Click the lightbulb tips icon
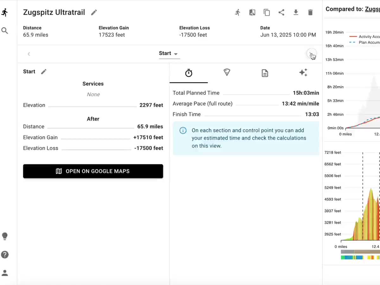 click(5, 236)
